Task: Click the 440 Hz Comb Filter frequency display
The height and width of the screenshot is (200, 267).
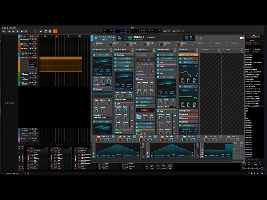Action: [145, 110]
